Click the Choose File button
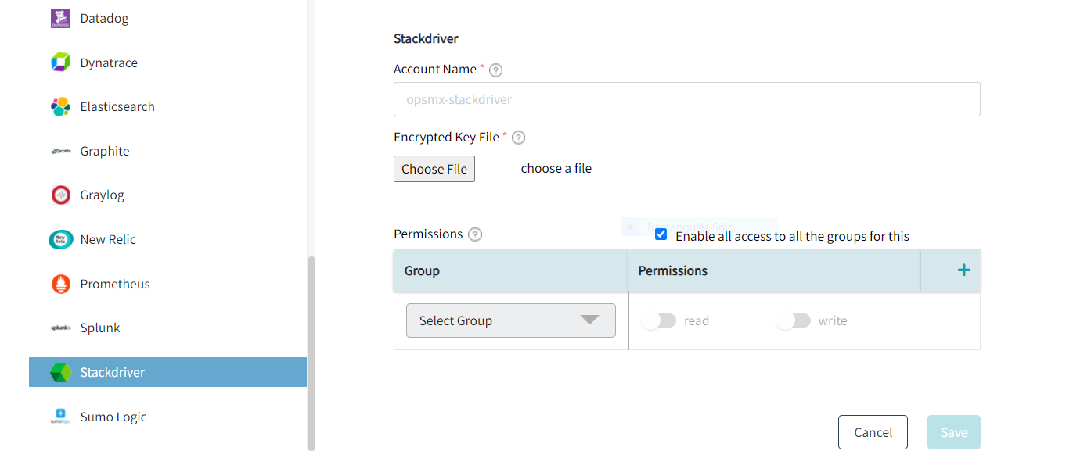The height and width of the screenshot is (451, 1073). click(434, 168)
